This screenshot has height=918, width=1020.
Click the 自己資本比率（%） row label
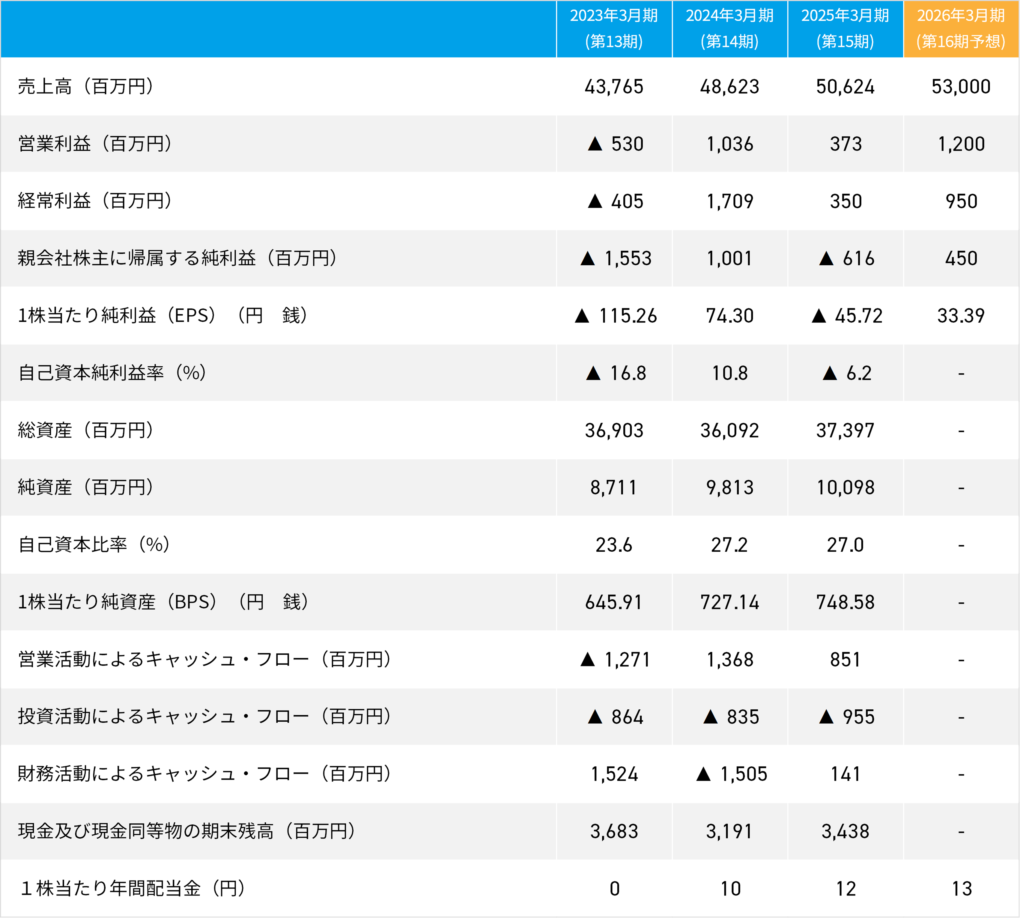(94, 545)
